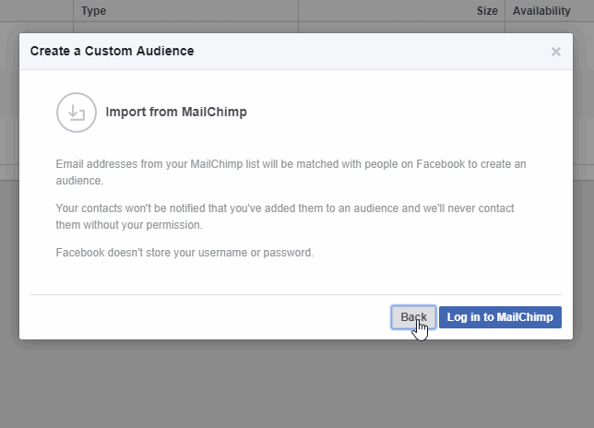Click paragraph starting "Your contacts won't be notified"

285,216
